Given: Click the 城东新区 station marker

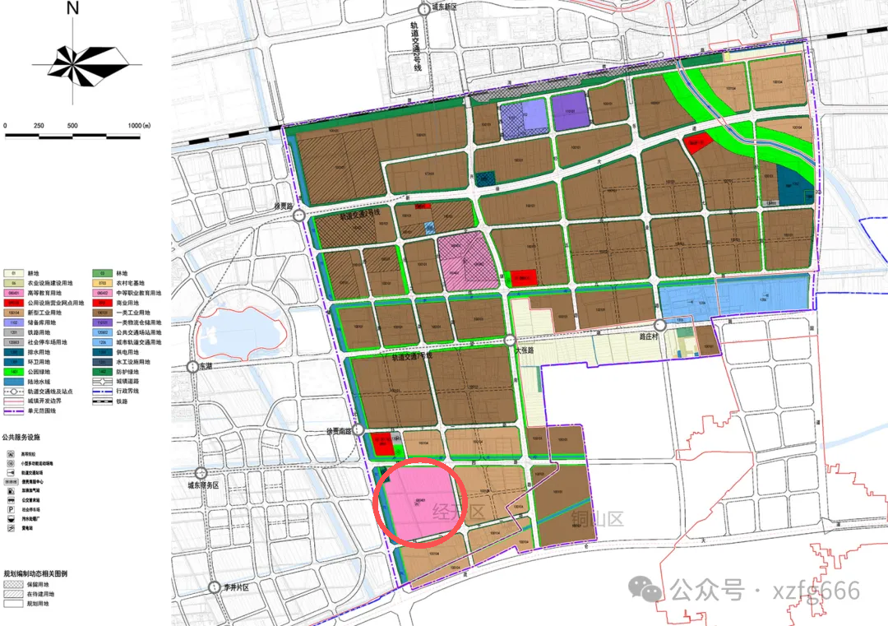Looking at the screenshot, I should click(423, 9).
